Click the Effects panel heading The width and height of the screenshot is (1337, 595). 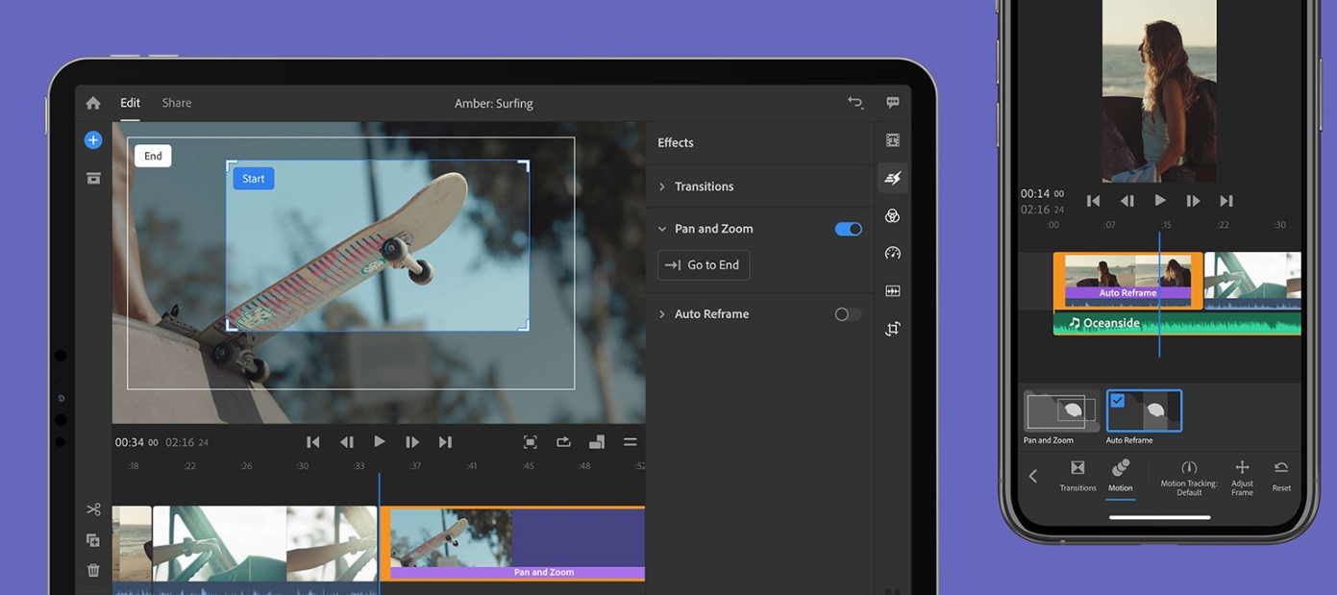point(676,142)
